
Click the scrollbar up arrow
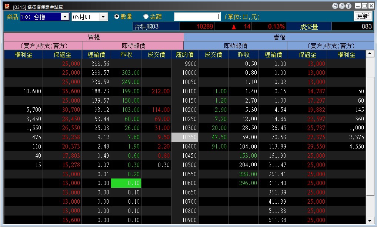point(370,54)
